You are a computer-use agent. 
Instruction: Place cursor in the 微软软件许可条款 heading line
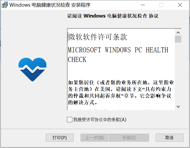[98, 37]
